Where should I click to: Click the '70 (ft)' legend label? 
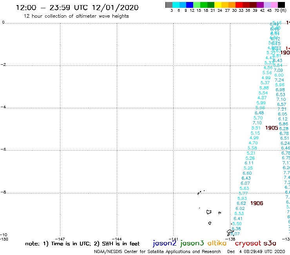280,10
